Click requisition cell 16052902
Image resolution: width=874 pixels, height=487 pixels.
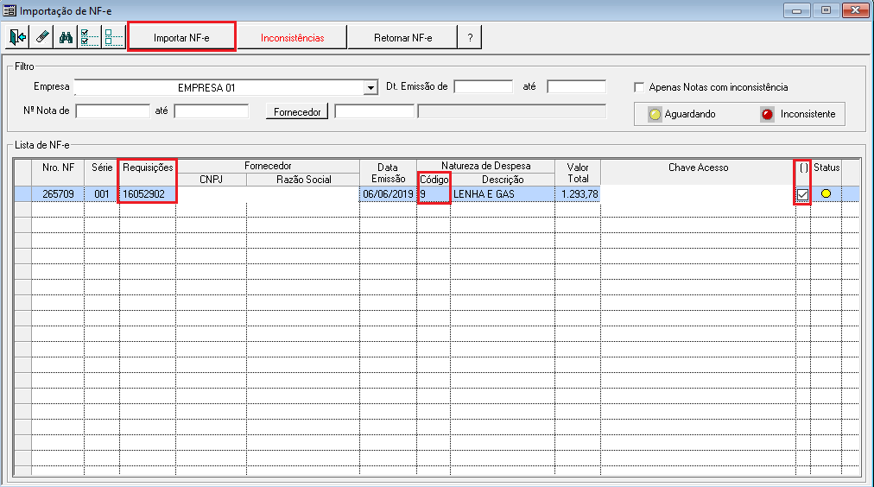point(148,194)
